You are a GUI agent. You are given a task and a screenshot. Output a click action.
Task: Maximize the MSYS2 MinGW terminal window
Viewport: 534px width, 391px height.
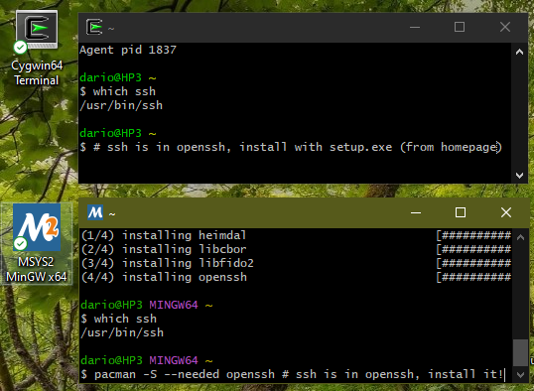coord(461,212)
